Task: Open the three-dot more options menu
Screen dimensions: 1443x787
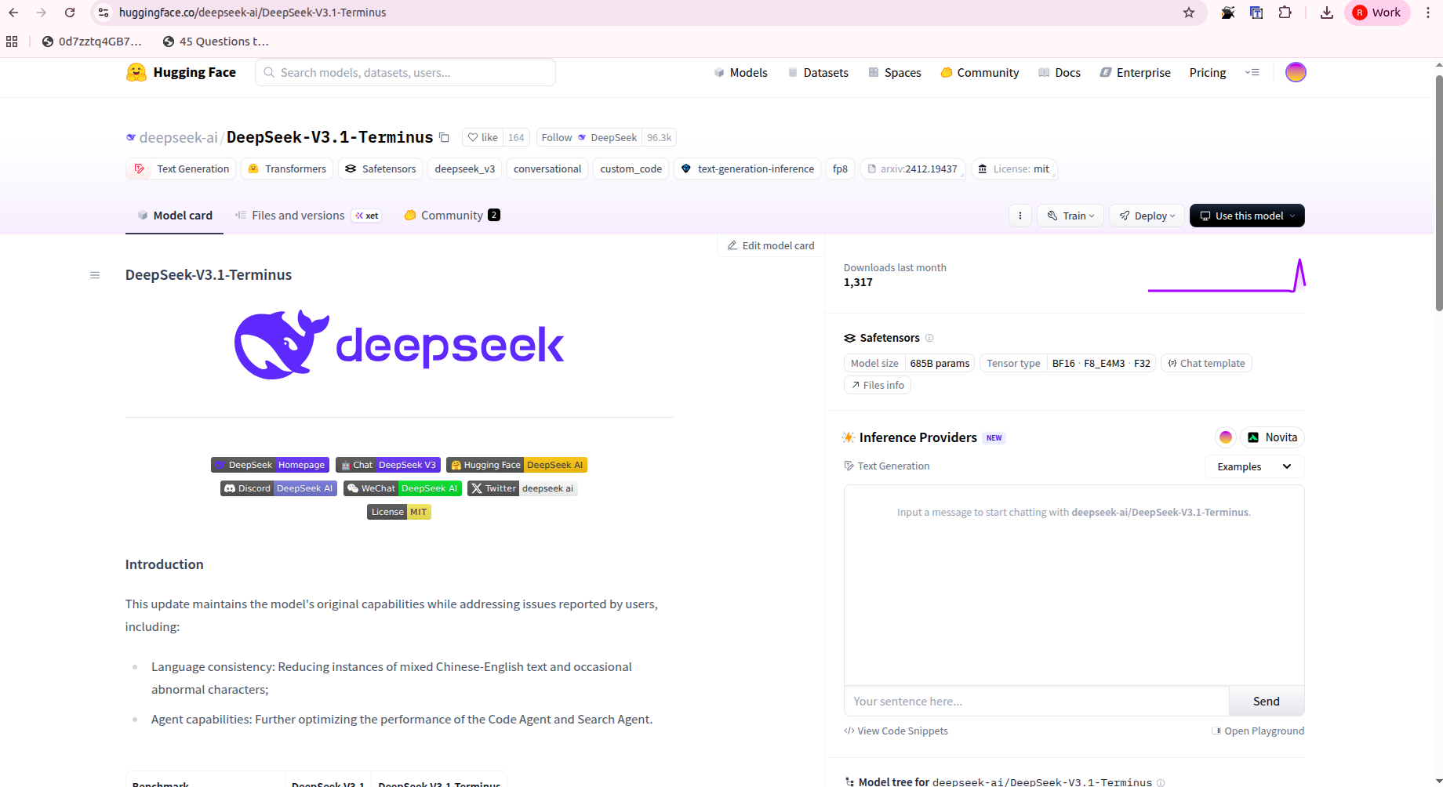Action: (1020, 216)
